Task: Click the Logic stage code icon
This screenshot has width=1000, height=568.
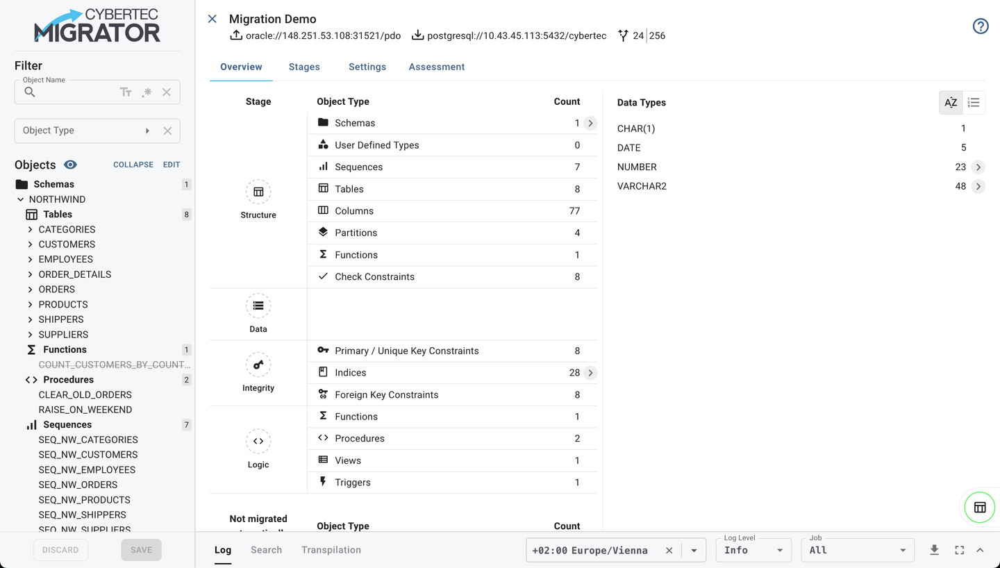Action: click(x=258, y=442)
